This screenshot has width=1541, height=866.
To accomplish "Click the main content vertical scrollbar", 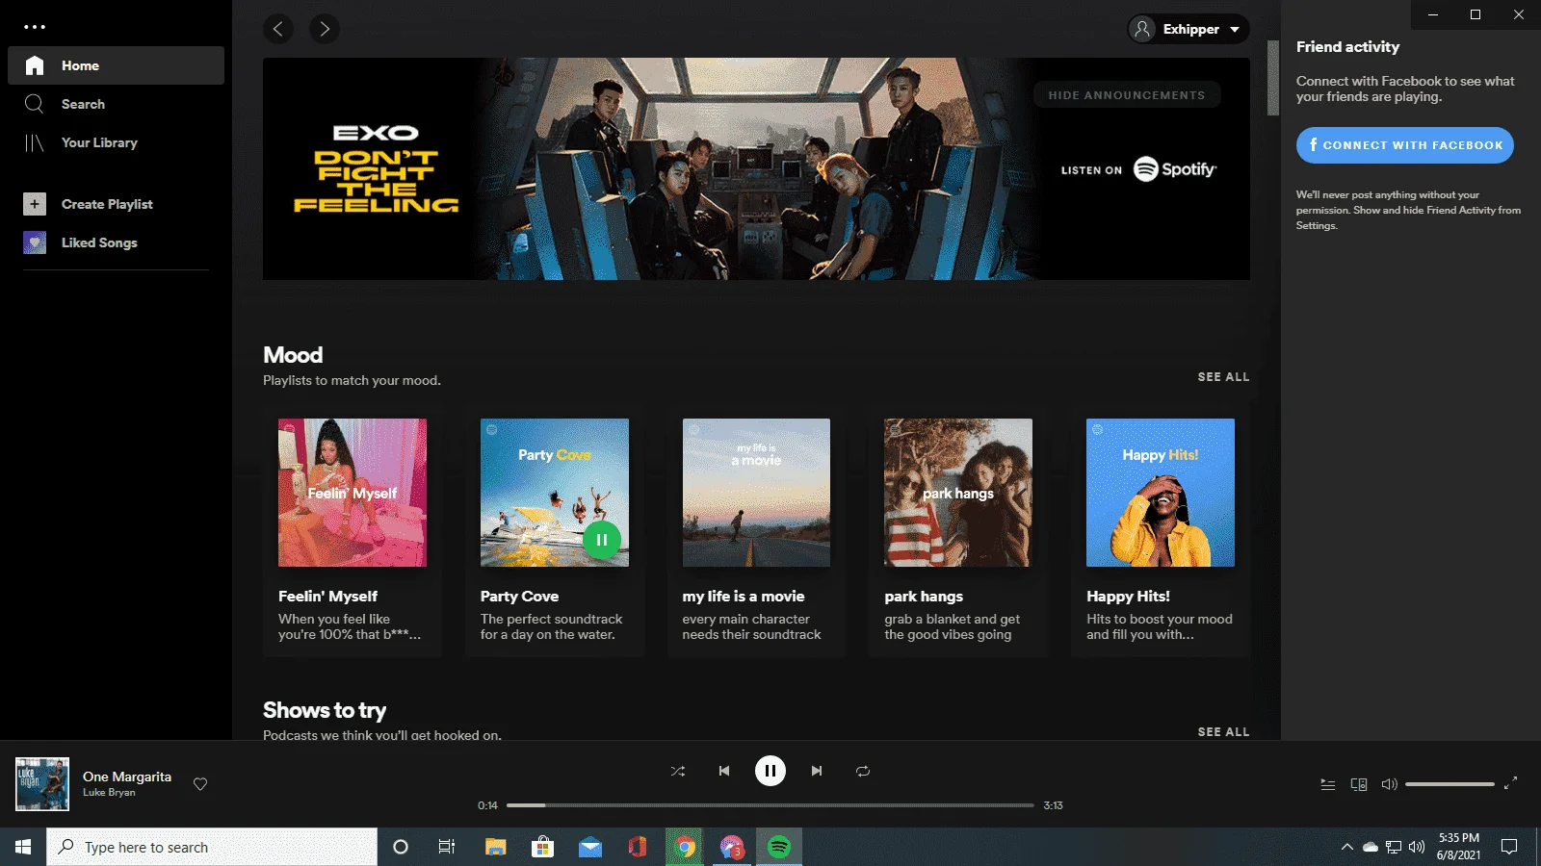I will [1273, 77].
